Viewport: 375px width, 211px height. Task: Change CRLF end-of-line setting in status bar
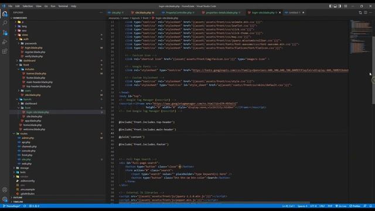coord(322,206)
